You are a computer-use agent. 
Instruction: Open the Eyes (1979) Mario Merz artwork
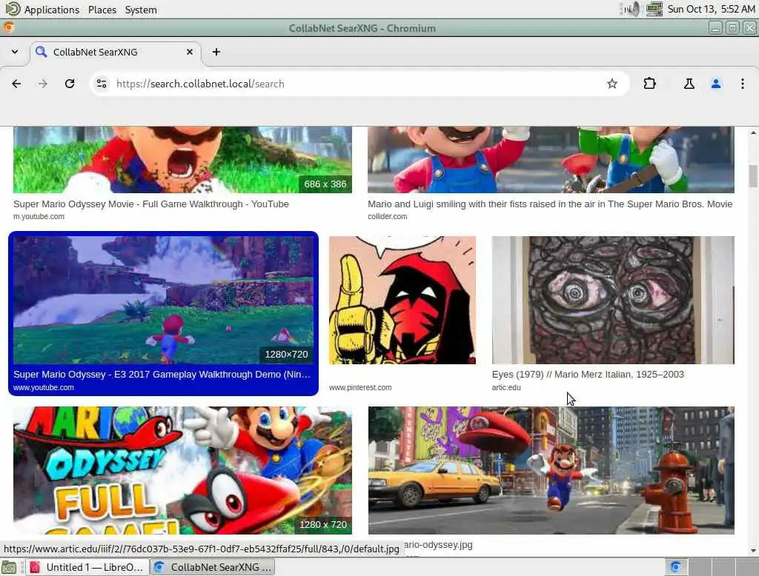pos(613,300)
